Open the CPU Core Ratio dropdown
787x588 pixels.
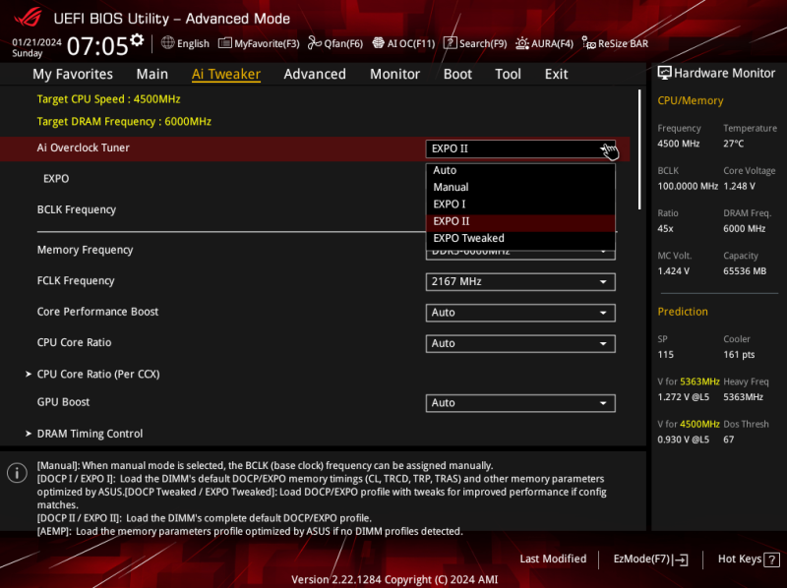pos(520,344)
